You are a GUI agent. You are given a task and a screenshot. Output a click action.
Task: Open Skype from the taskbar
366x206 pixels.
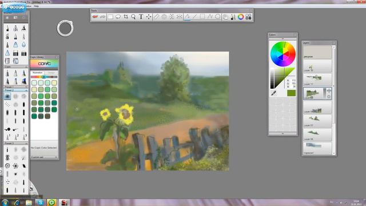click(x=41, y=203)
